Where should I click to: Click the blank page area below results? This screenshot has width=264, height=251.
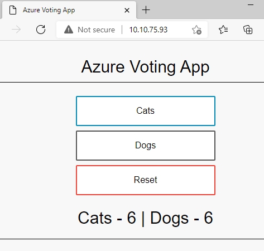click(x=132, y=245)
